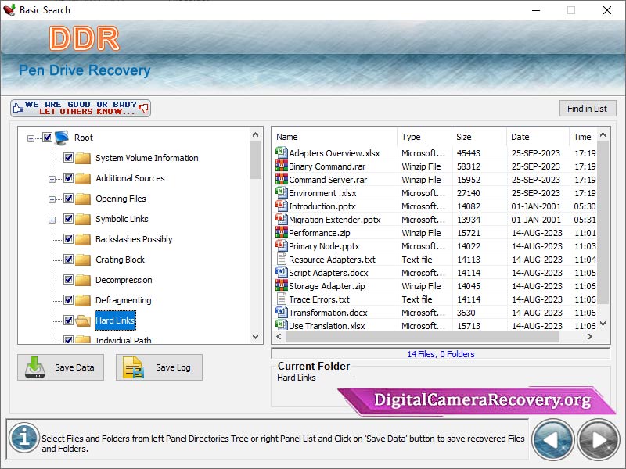Sort list by Size column header
This screenshot has height=469, width=626.
click(478, 137)
